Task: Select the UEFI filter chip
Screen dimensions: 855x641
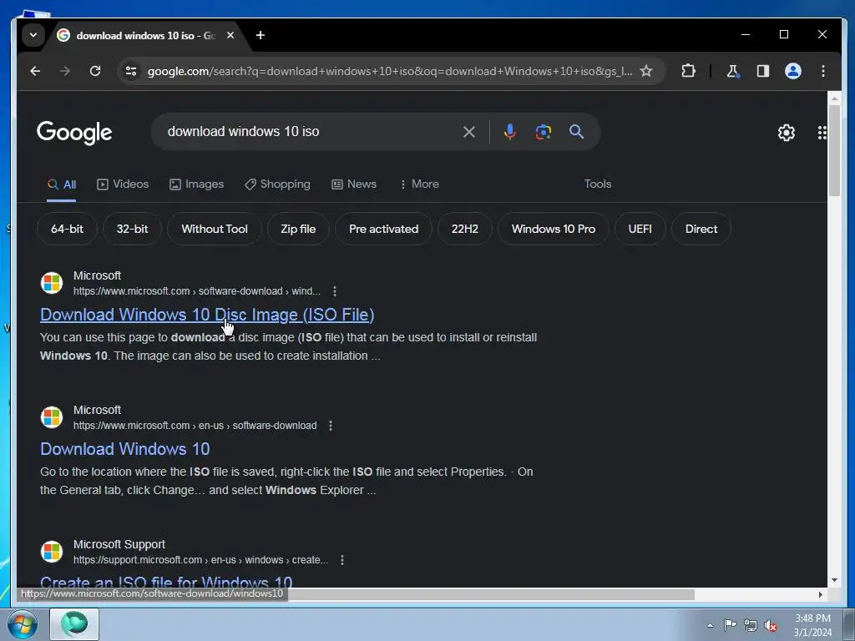Action: (x=640, y=229)
